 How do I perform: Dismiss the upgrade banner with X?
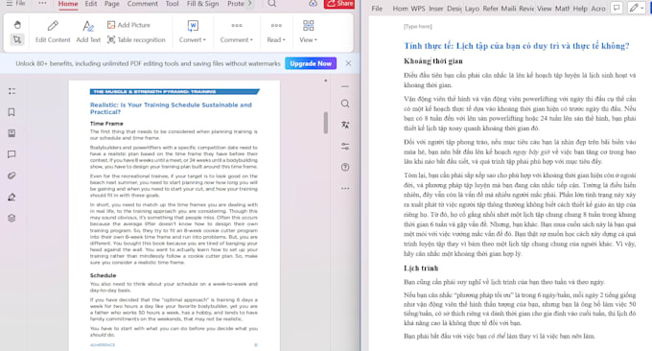[348, 63]
